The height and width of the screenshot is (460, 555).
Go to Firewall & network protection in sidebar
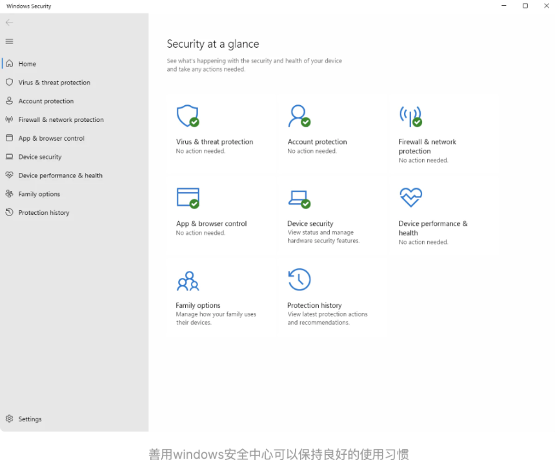(61, 120)
